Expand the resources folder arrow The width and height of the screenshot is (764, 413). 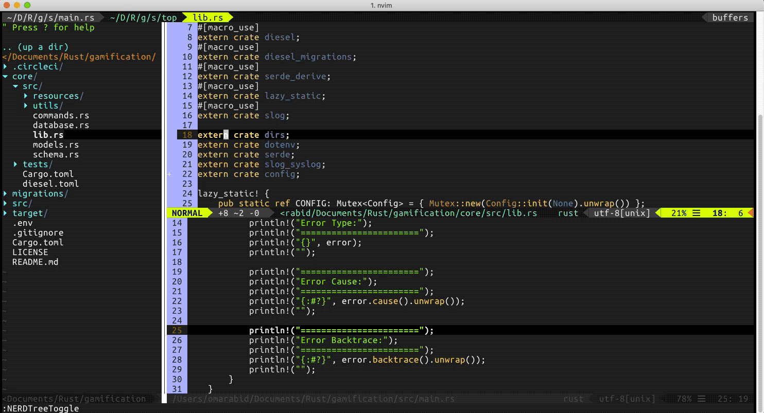26,96
